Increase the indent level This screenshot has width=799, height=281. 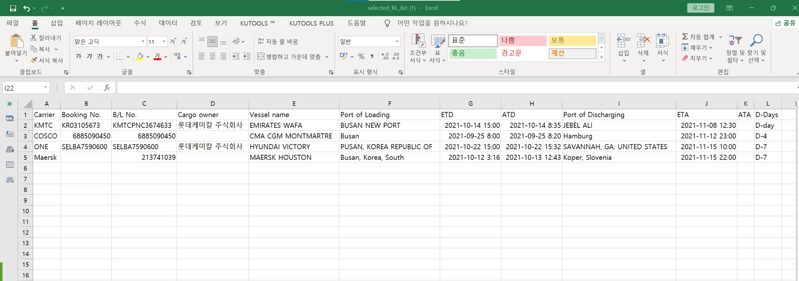pyautogui.click(x=247, y=57)
